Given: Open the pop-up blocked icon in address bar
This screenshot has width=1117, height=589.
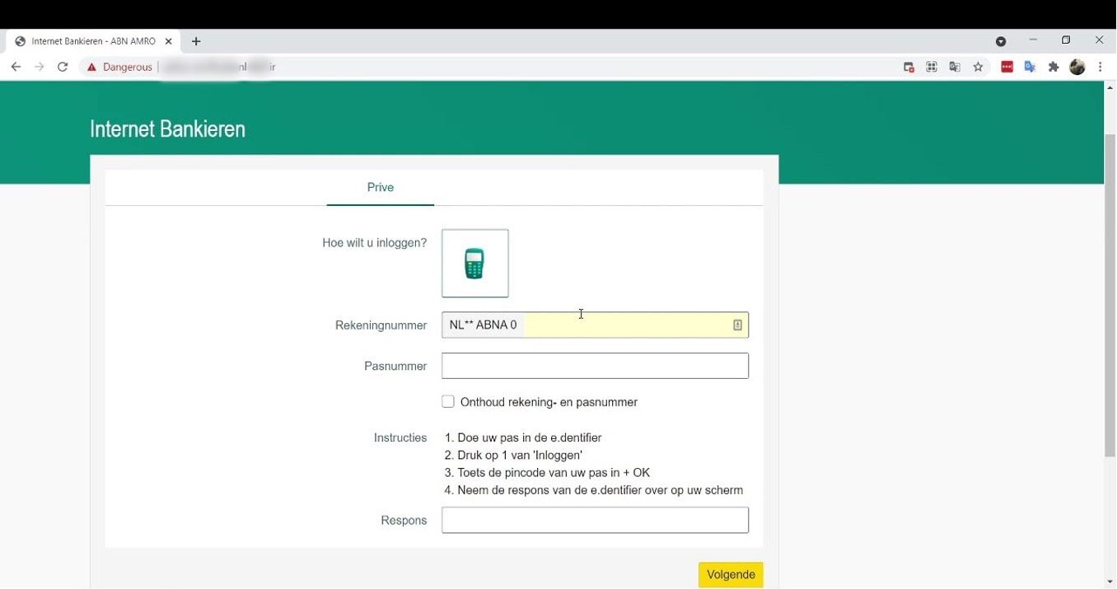Looking at the screenshot, I should pos(909,68).
